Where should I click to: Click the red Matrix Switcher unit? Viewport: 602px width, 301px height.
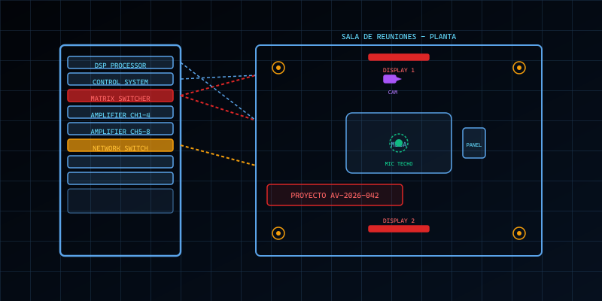(120, 96)
